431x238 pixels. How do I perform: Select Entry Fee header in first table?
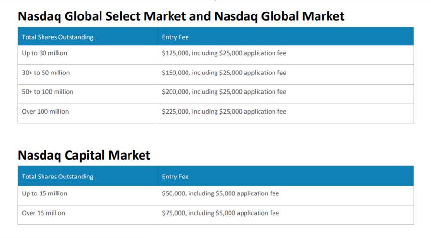click(175, 37)
